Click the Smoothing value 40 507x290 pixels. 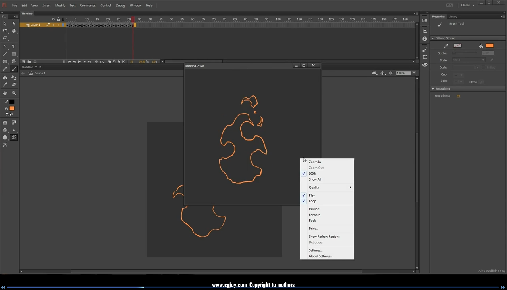click(458, 96)
